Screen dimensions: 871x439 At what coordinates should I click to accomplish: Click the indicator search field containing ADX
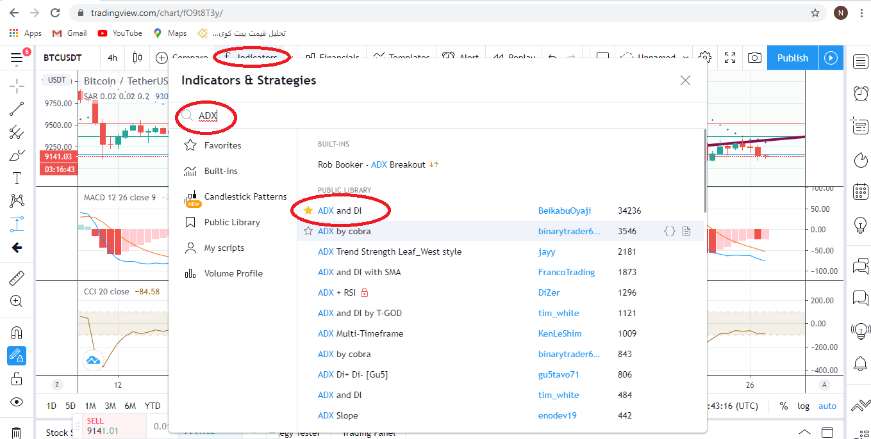437,116
